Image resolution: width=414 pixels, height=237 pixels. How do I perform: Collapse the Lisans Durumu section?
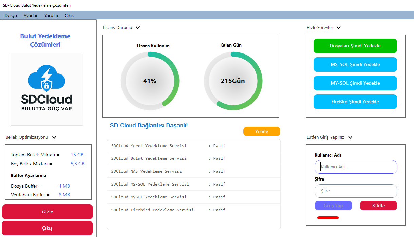tap(138, 28)
